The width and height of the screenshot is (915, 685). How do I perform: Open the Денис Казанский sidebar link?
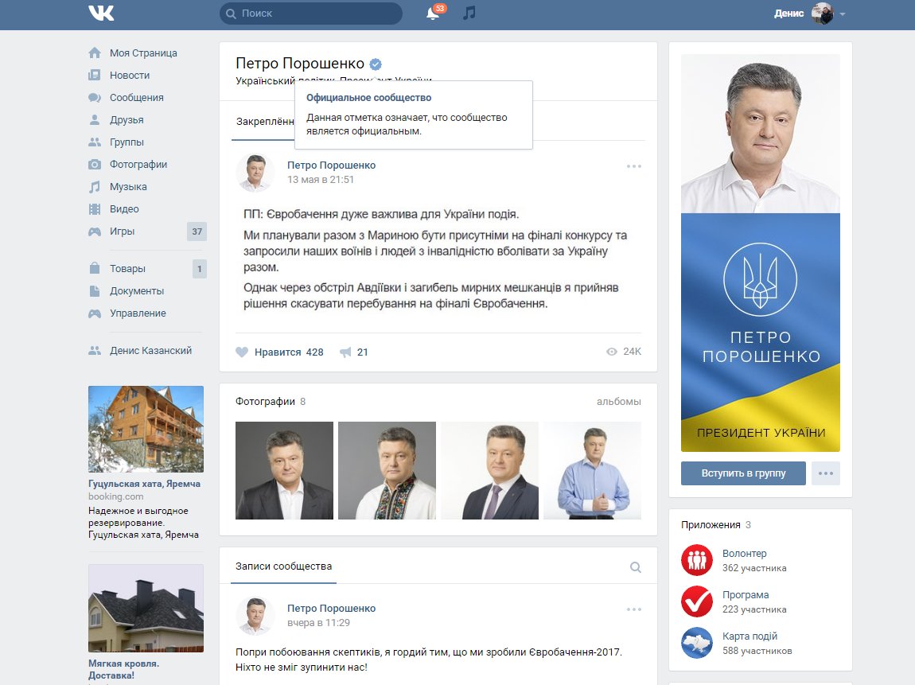point(150,351)
